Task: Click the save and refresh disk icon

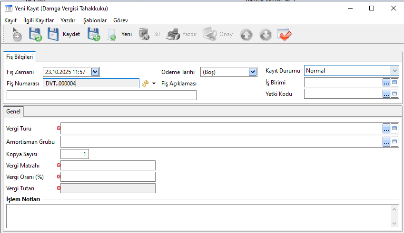Action: click(x=35, y=35)
